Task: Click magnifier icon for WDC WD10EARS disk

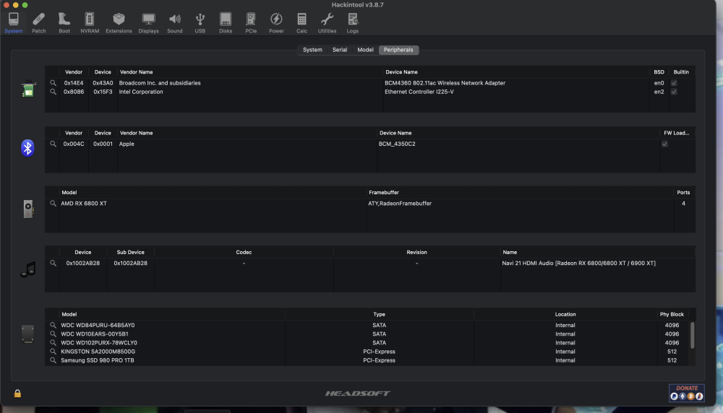Action: (53, 334)
